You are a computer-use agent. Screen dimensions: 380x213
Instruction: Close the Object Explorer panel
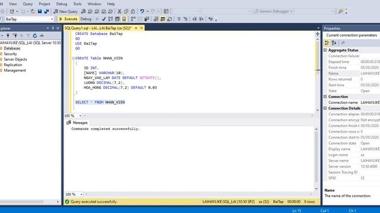click(58, 28)
